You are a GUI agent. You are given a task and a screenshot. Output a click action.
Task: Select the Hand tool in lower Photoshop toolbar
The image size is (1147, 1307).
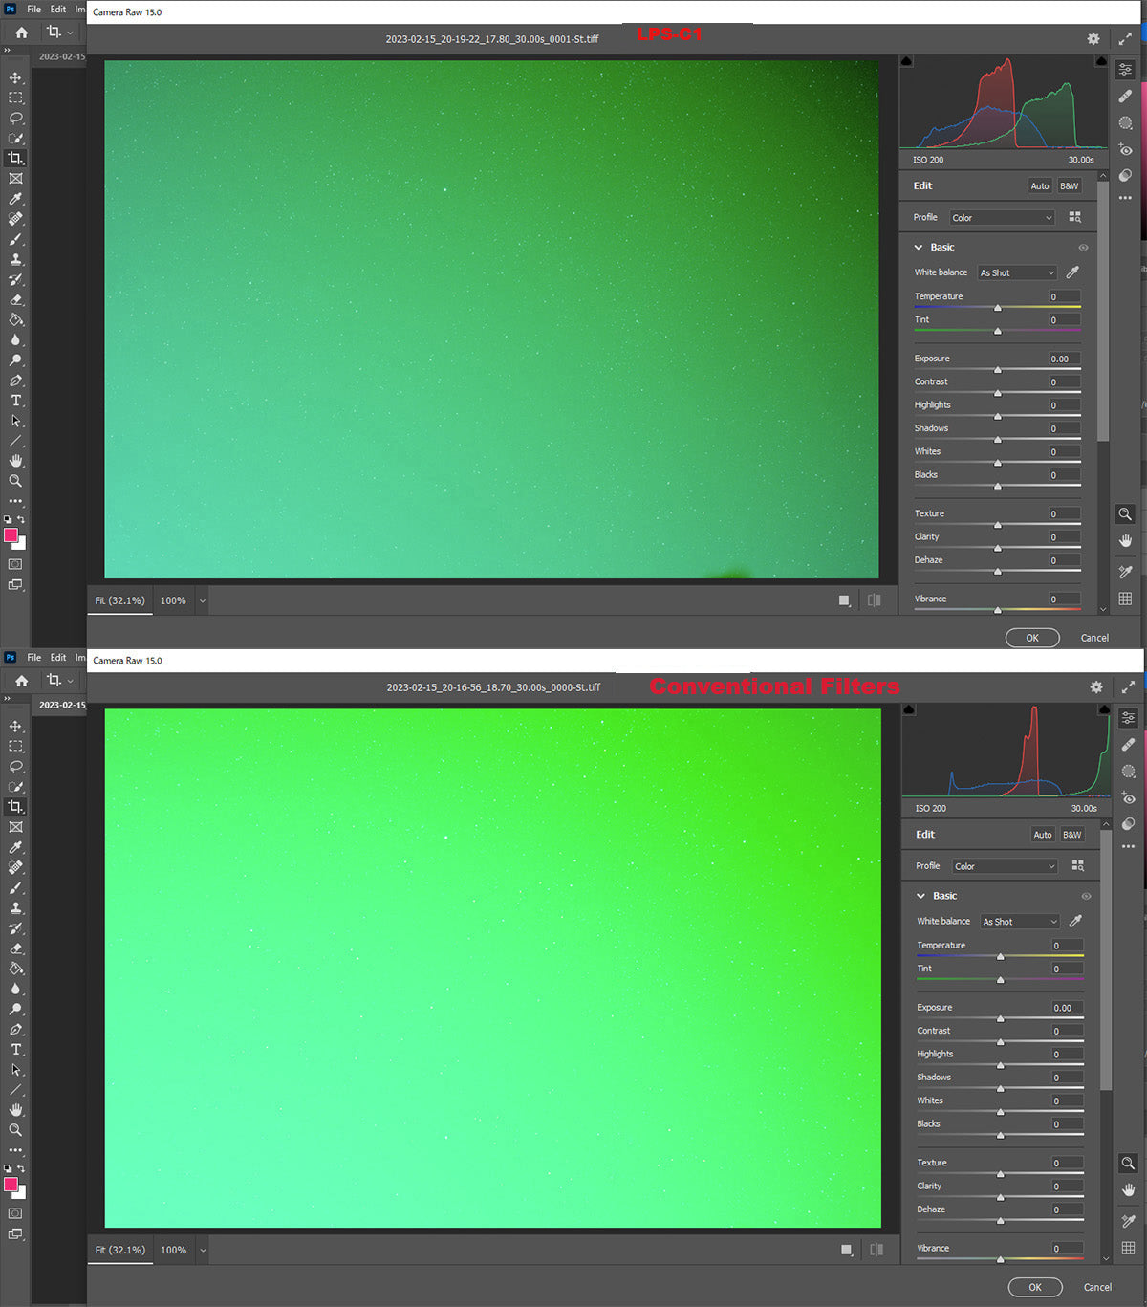coord(15,1110)
